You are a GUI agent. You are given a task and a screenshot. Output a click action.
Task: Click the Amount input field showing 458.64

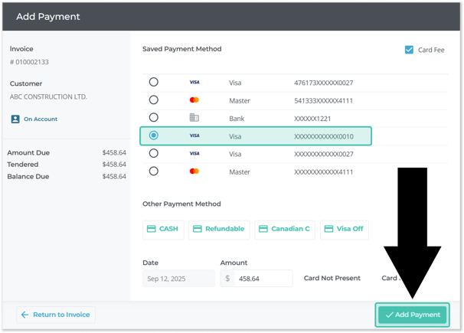[262, 279]
